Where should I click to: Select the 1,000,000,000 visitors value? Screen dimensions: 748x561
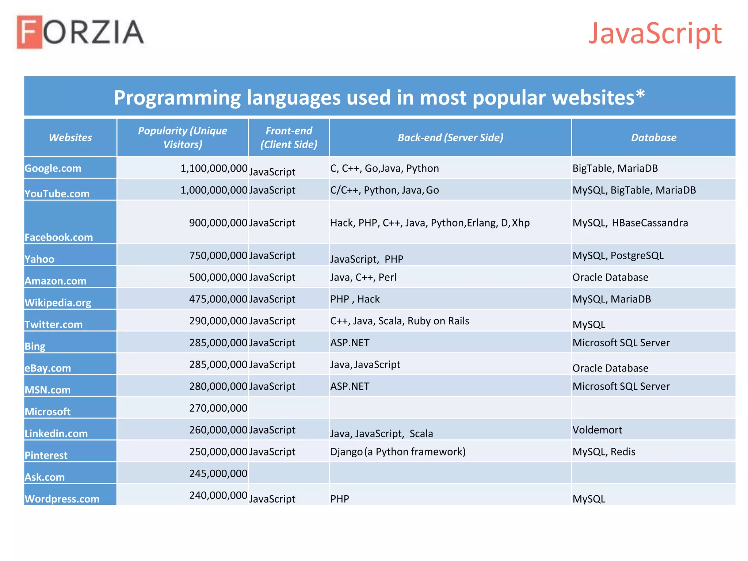(x=214, y=190)
